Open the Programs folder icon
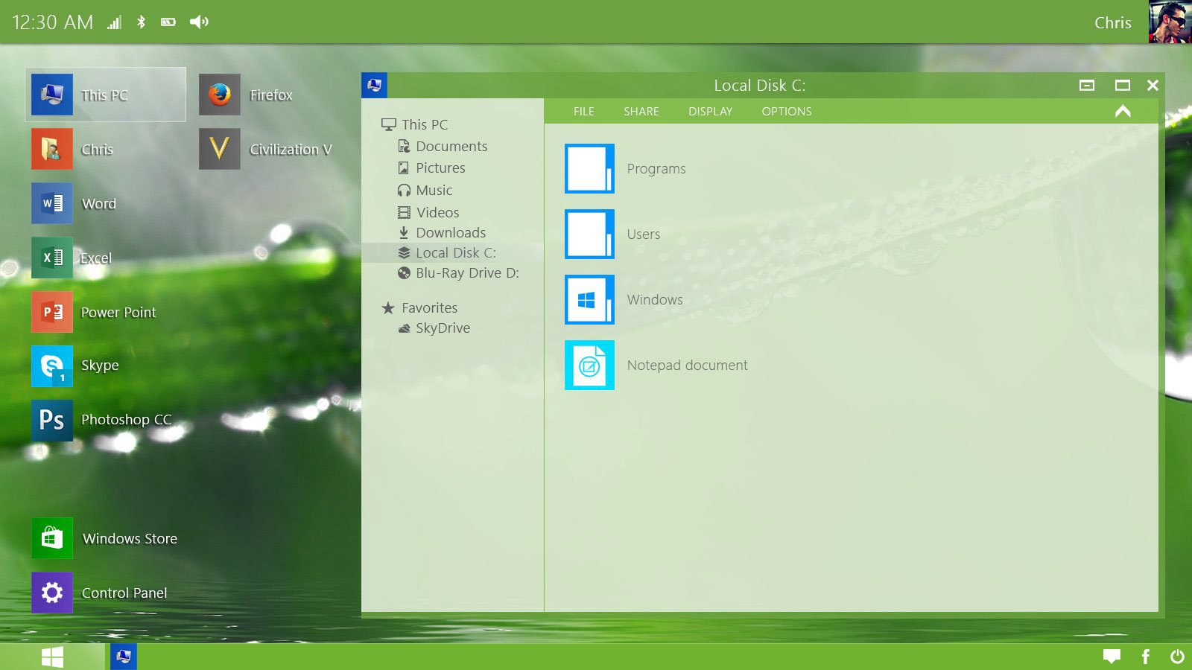1192x670 pixels. pyautogui.click(x=589, y=168)
